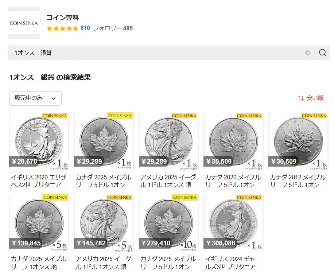Click the sort arrows icon beside 安い順

tap(301, 98)
